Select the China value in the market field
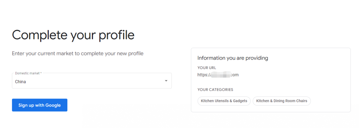Viewport: 359px width, 128px height. tap(20, 82)
